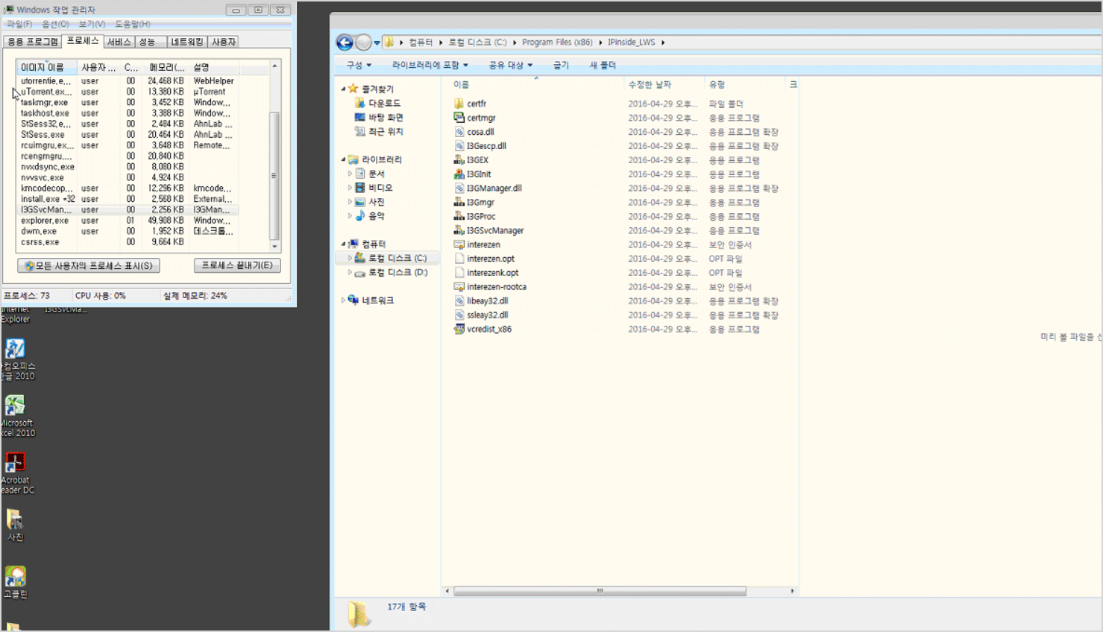Click the interezen-rootca certificate icon
The width and height of the screenshot is (1103, 632).
[459, 287]
